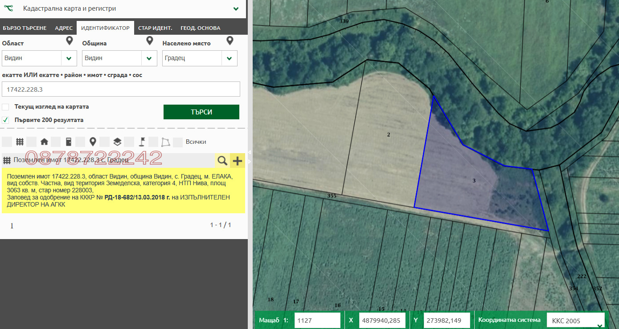
Task: Select result 'Поземлен имот 17422.228.3 с. Градец'
Action: (71, 160)
